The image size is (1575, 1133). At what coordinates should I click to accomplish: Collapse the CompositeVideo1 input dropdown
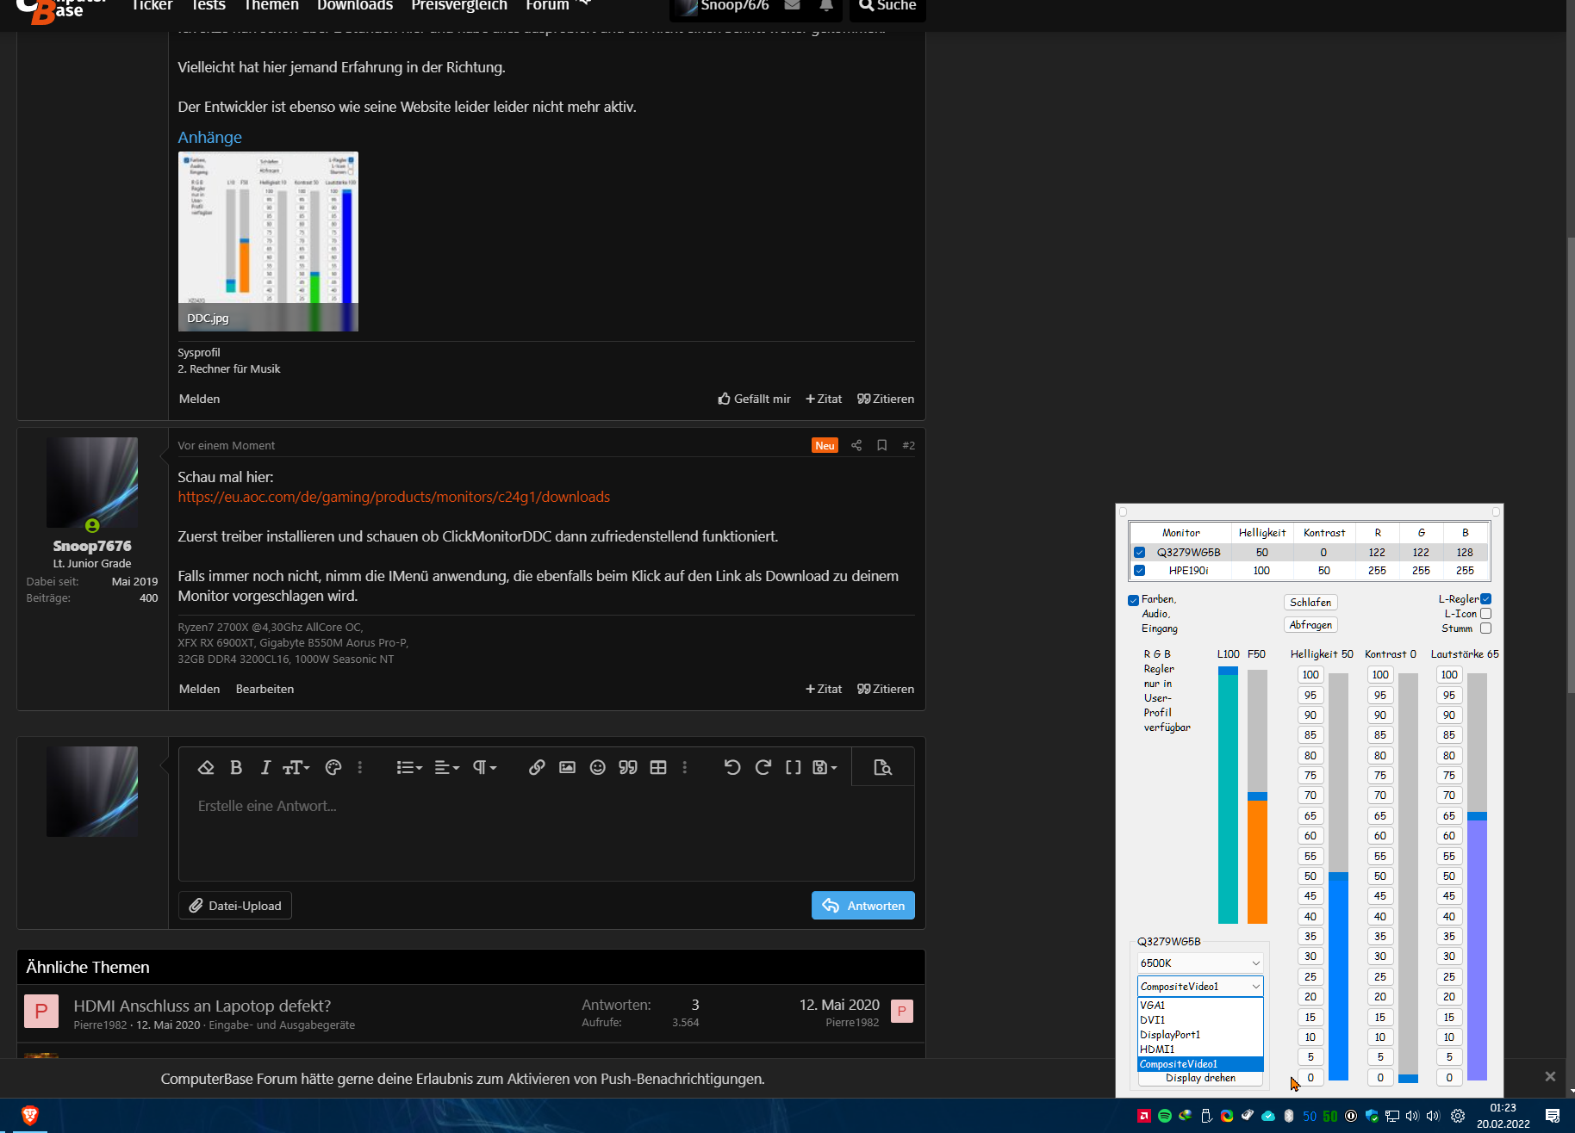[1200, 986]
